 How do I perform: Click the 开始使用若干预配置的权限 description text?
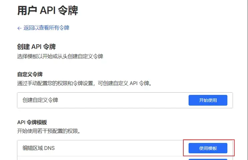[x=49, y=131]
